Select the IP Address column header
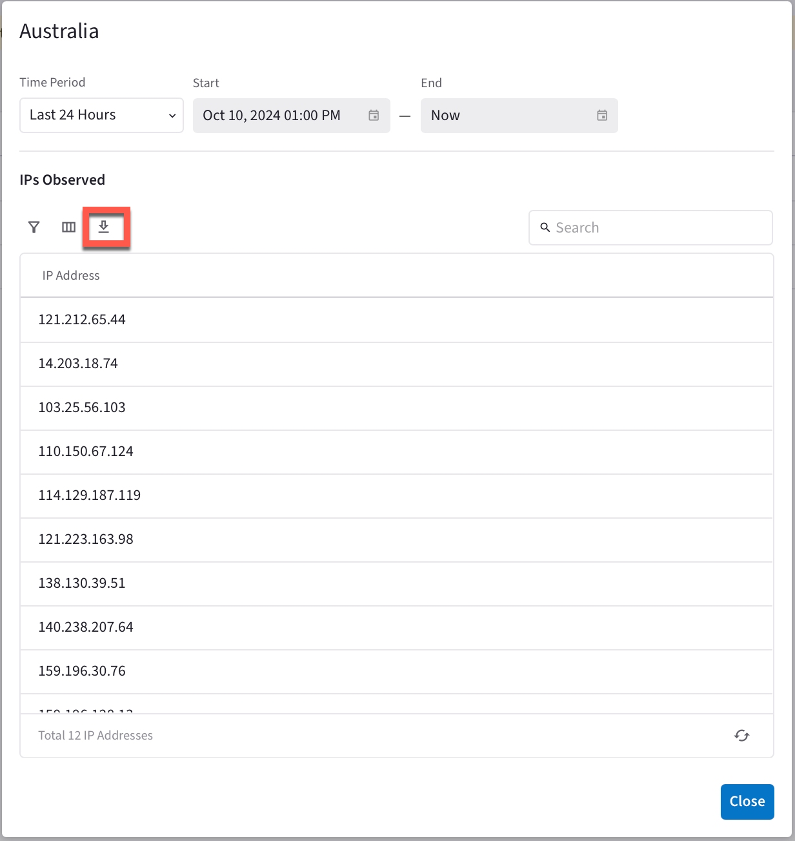This screenshot has width=795, height=841. pos(71,275)
